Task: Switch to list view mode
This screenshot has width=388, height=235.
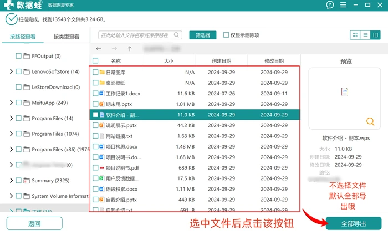Action: coord(365,35)
